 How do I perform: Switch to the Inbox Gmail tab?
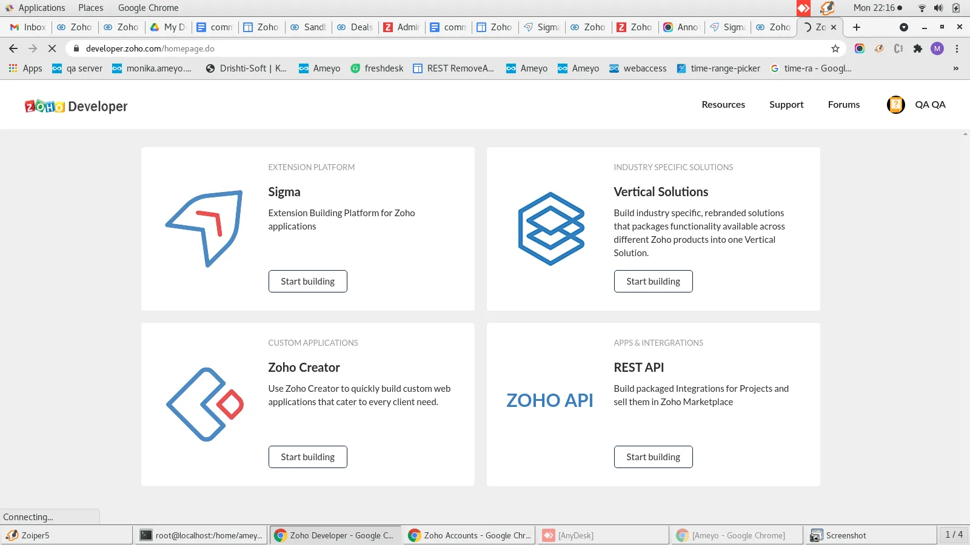[28, 27]
